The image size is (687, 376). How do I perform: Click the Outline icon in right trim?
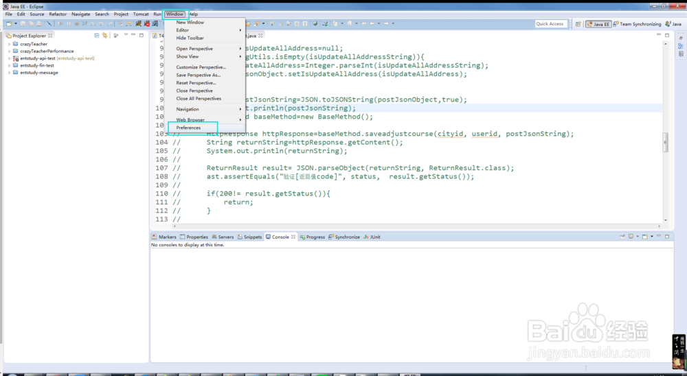681,46
